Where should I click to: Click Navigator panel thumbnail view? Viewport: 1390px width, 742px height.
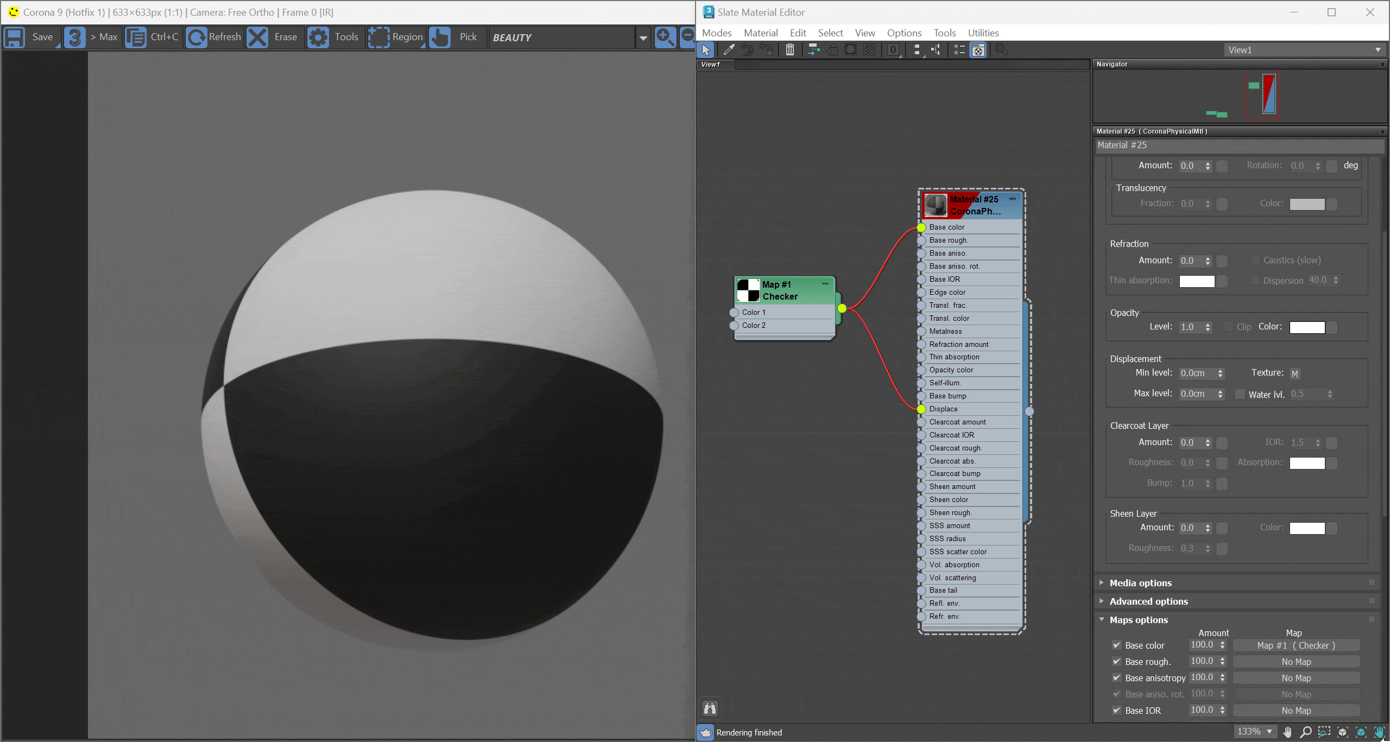1239,96
